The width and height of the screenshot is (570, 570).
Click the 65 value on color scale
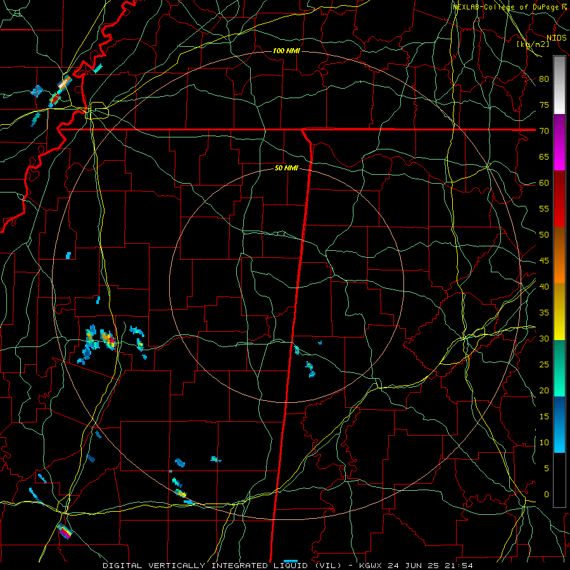click(544, 156)
